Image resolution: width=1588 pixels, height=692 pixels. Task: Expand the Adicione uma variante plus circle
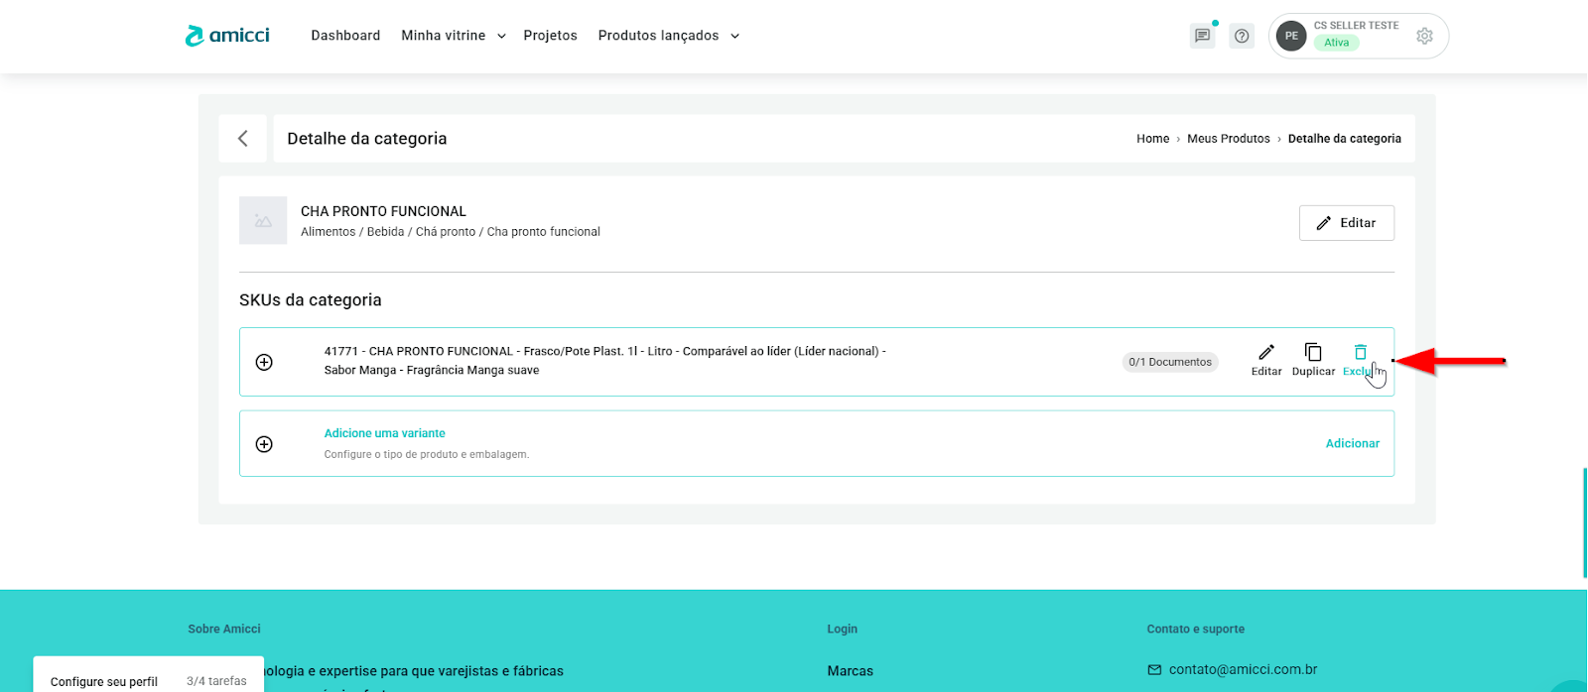(264, 444)
